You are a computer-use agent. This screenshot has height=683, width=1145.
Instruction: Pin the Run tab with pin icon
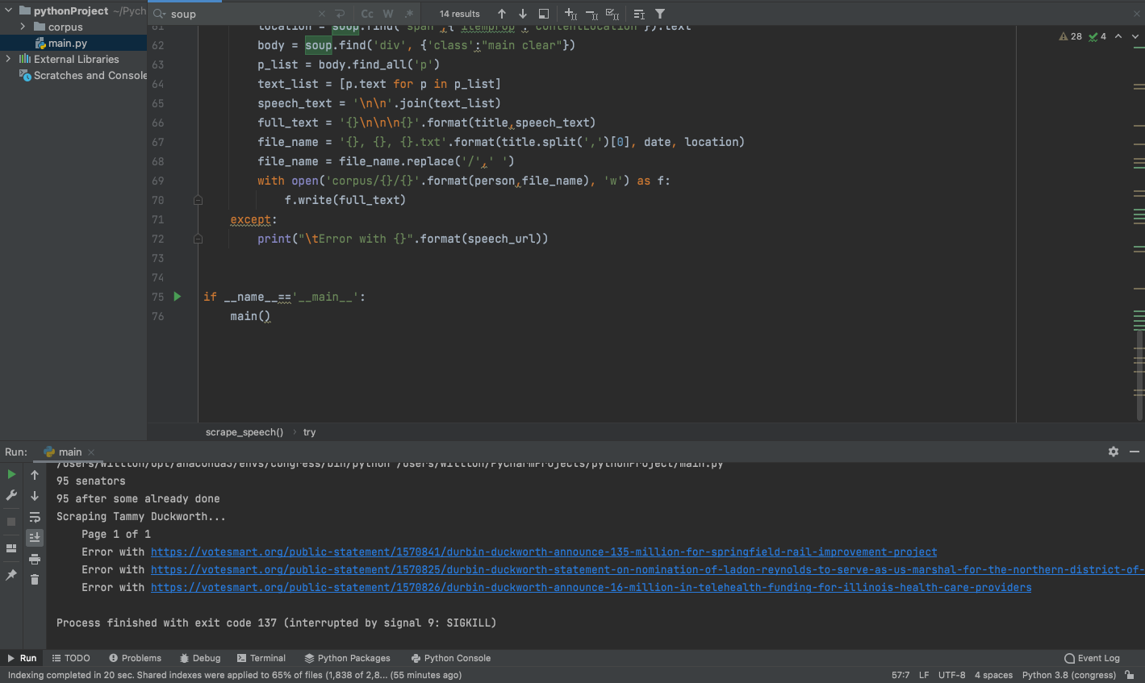click(x=11, y=575)
